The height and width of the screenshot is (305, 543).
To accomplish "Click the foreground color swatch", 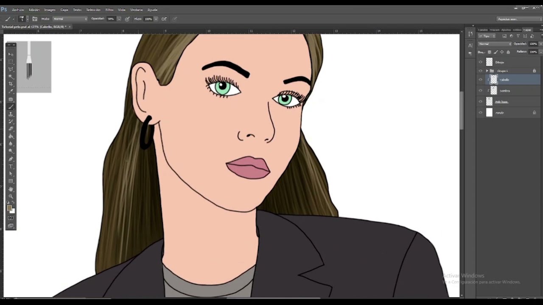I will (9, 207).
